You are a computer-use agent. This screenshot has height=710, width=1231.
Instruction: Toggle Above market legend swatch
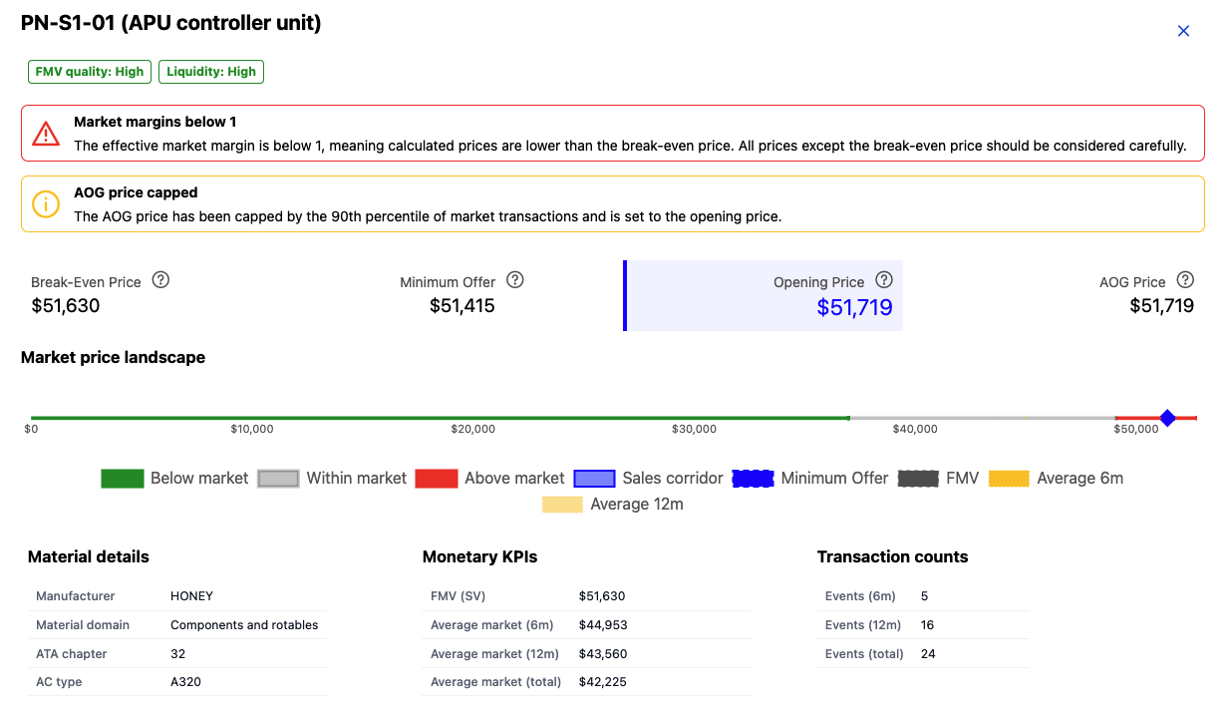pos(436,479)
